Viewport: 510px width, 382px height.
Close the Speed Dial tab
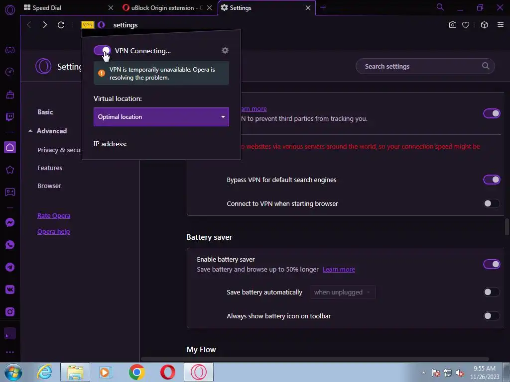click(111, 8)
